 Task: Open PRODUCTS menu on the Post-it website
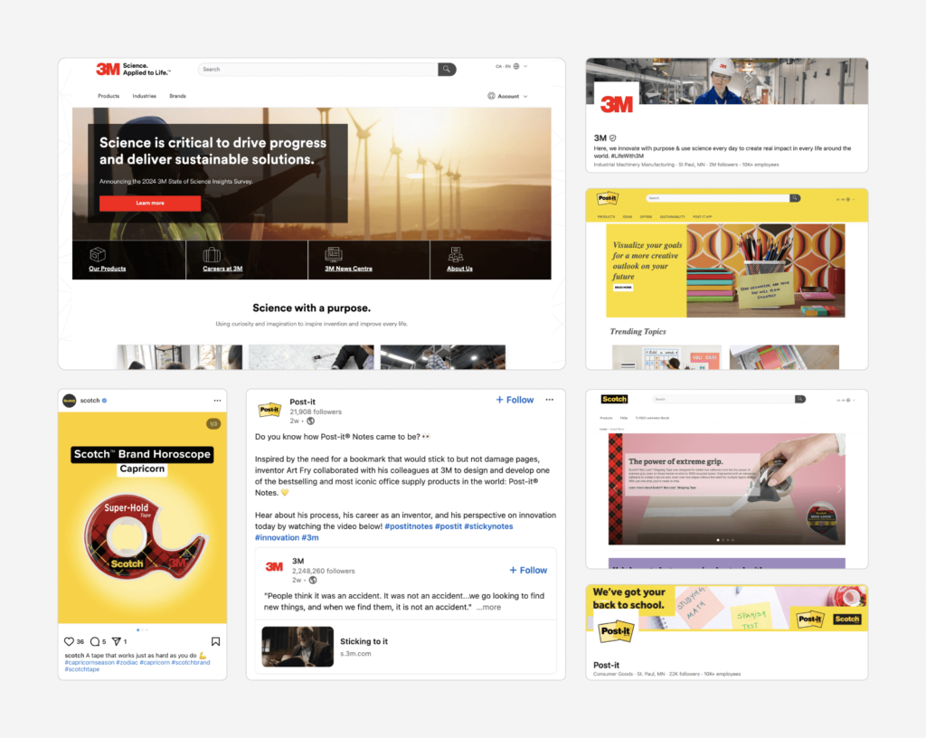pyautogui.click(x=606, y=217)
